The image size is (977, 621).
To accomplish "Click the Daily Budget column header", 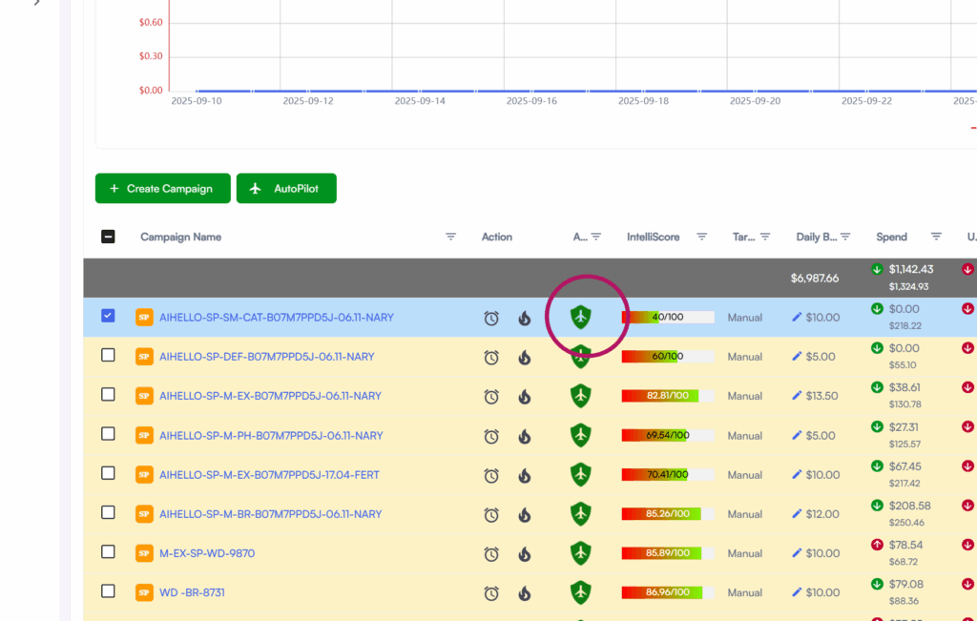I will [816, 237].
